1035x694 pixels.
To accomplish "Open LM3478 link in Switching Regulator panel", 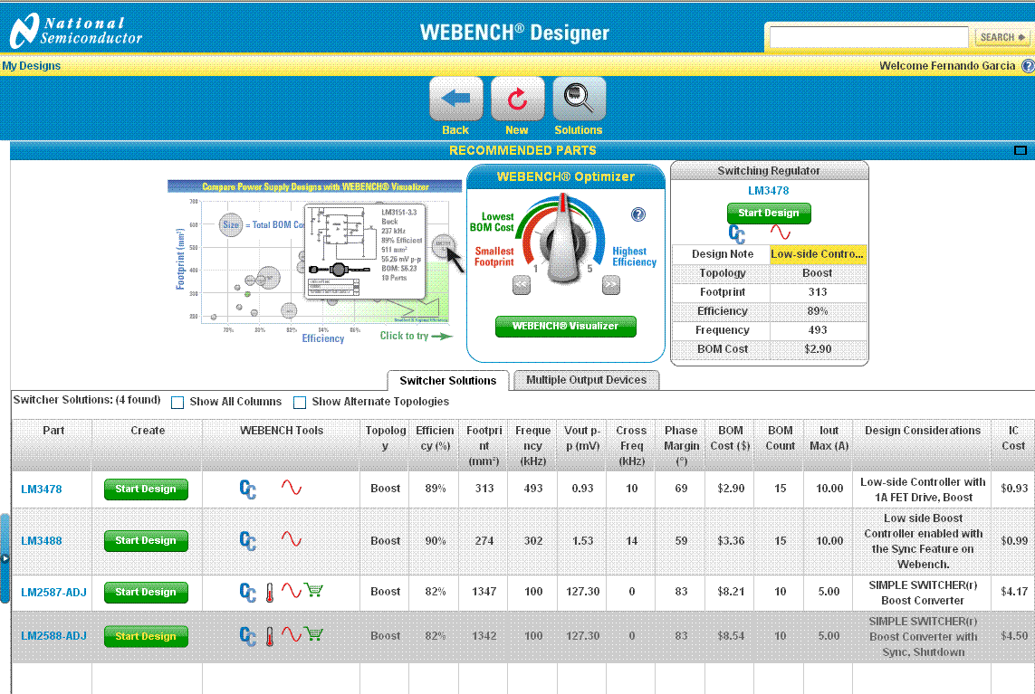I will [769, 191].
